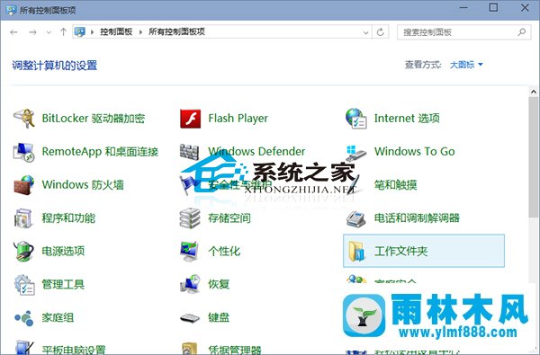The image size is (540, 355).
Task: Click the 搜索控制面板 search field
Action: pos(463,32)
